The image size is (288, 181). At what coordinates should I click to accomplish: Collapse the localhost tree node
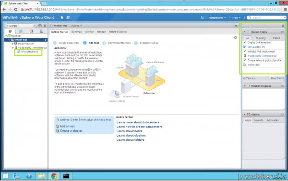coord(6,36)
